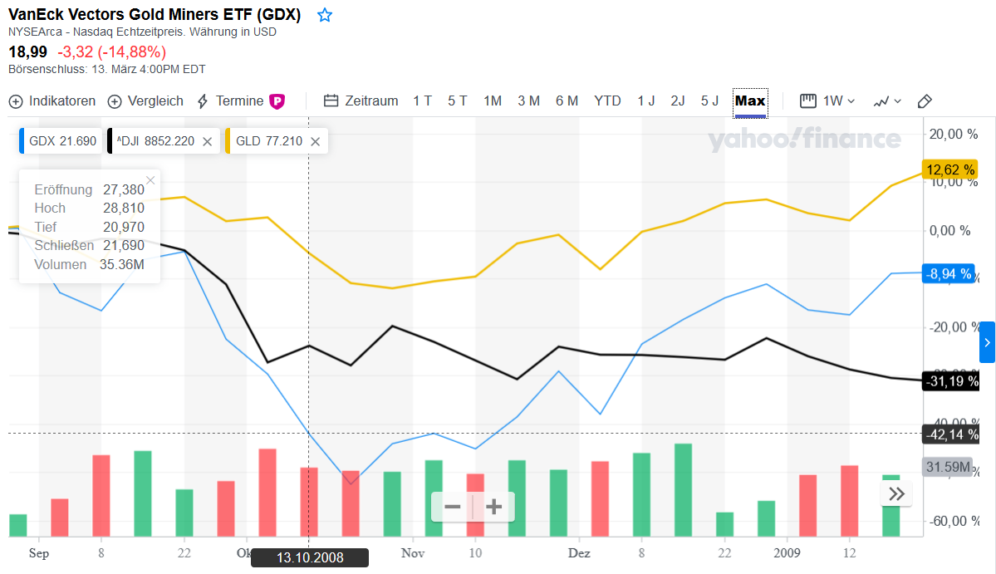The width and height of the screenshot is (996, 574).
Task: Select 5 T time range
Action: 458,101
